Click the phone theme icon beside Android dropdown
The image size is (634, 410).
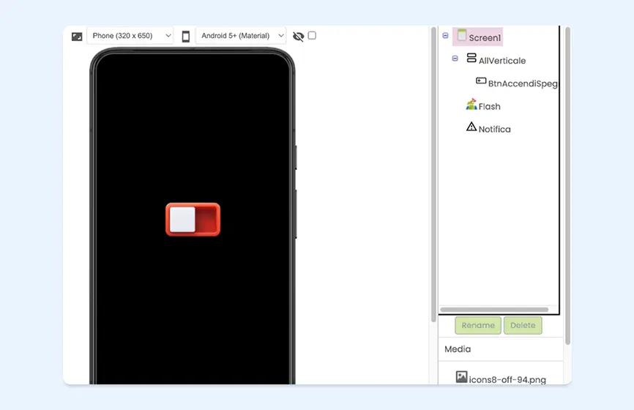[186, 36]
